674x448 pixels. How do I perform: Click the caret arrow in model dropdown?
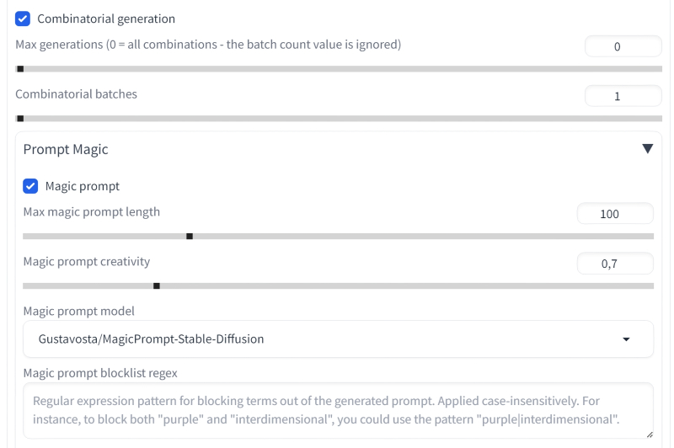pyautogui.click(x=626, y=339)
